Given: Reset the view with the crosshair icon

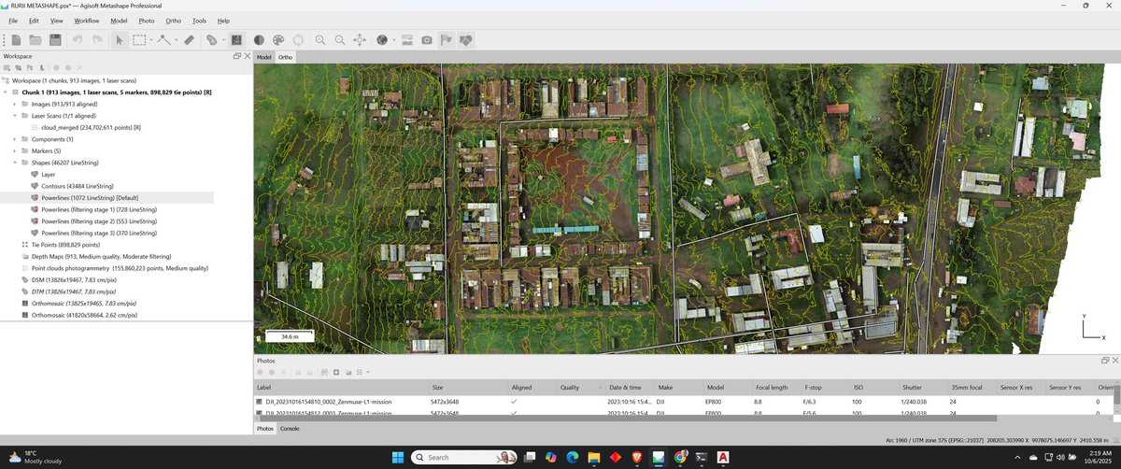Looking at the screenshot, I should [x=360, y=40].
